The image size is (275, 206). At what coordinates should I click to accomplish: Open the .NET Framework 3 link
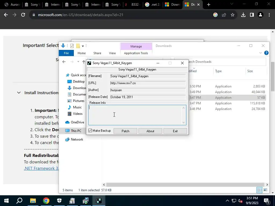coord(41,168)
